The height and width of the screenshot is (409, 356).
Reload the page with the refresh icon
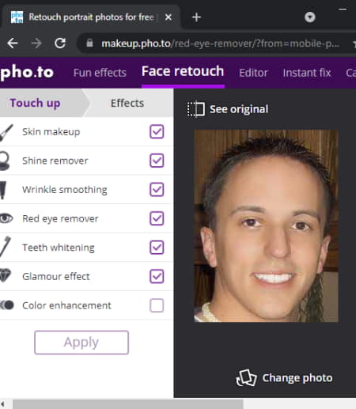tap(60, 43)
